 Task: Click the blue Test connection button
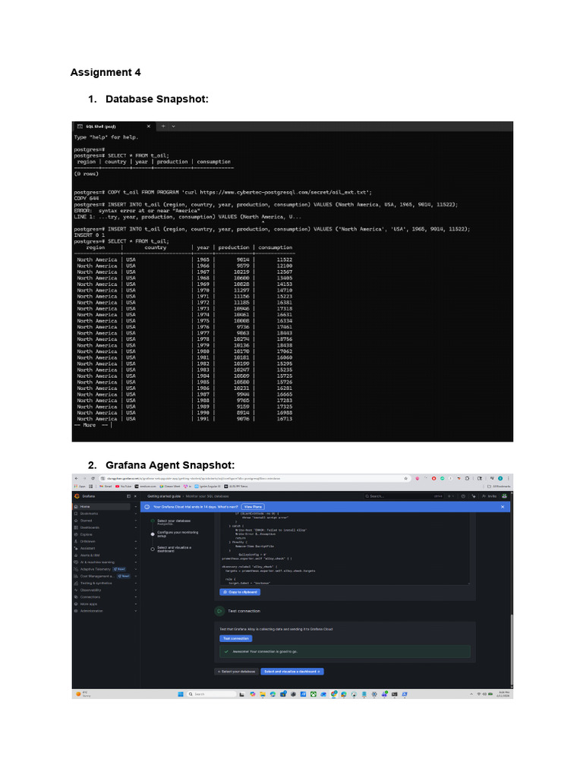click(x=236, y=638)
